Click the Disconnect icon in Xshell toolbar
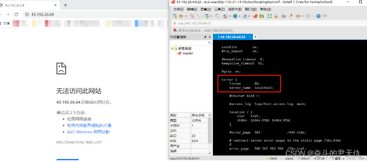 [x=192, y=16]
